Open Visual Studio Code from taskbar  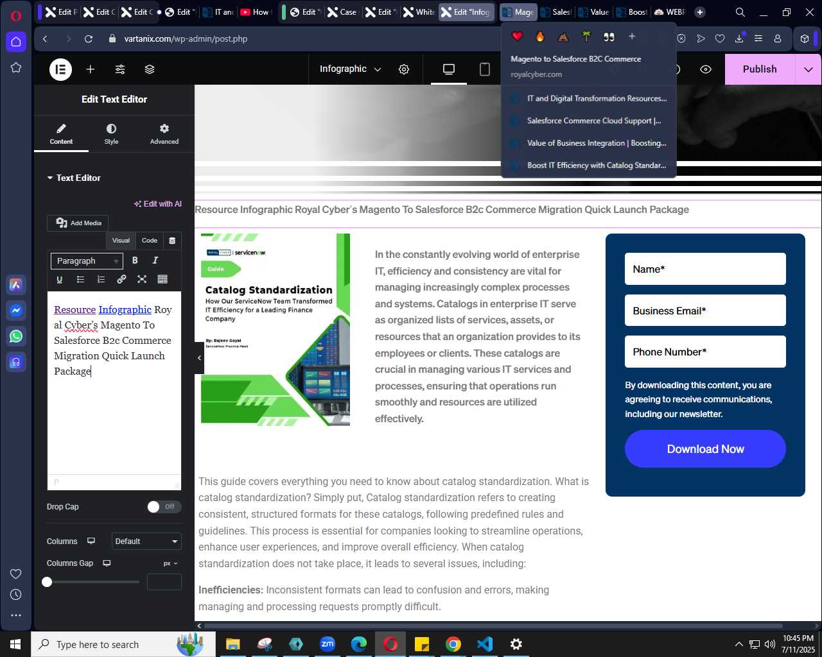tap(485, 644)
